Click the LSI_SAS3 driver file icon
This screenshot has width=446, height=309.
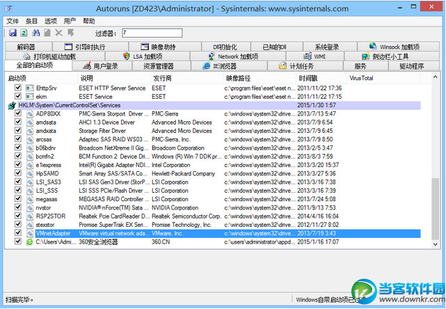[30, 182]
